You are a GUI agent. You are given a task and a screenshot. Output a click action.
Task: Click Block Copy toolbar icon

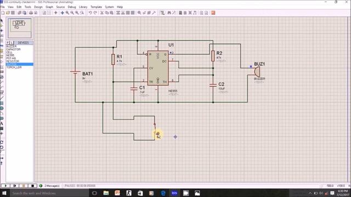pos(118,13)
